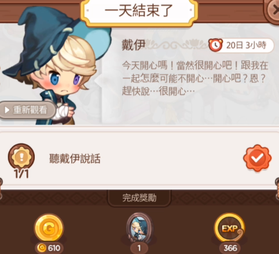Click the 一天結束了 title banner
This screenshot has height=254, width=279.
click(139, 11)
